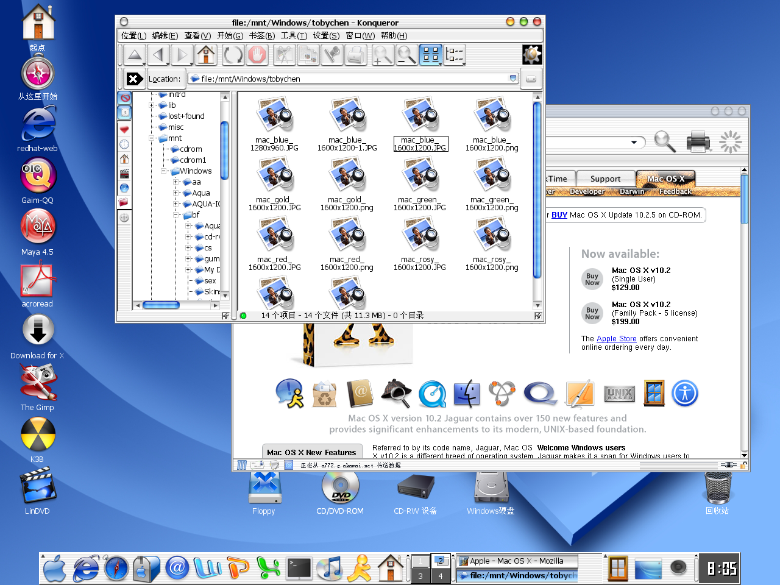Open the sidebar network globe tab
Viewport: 780px width, 585px height.
point(124,188)
